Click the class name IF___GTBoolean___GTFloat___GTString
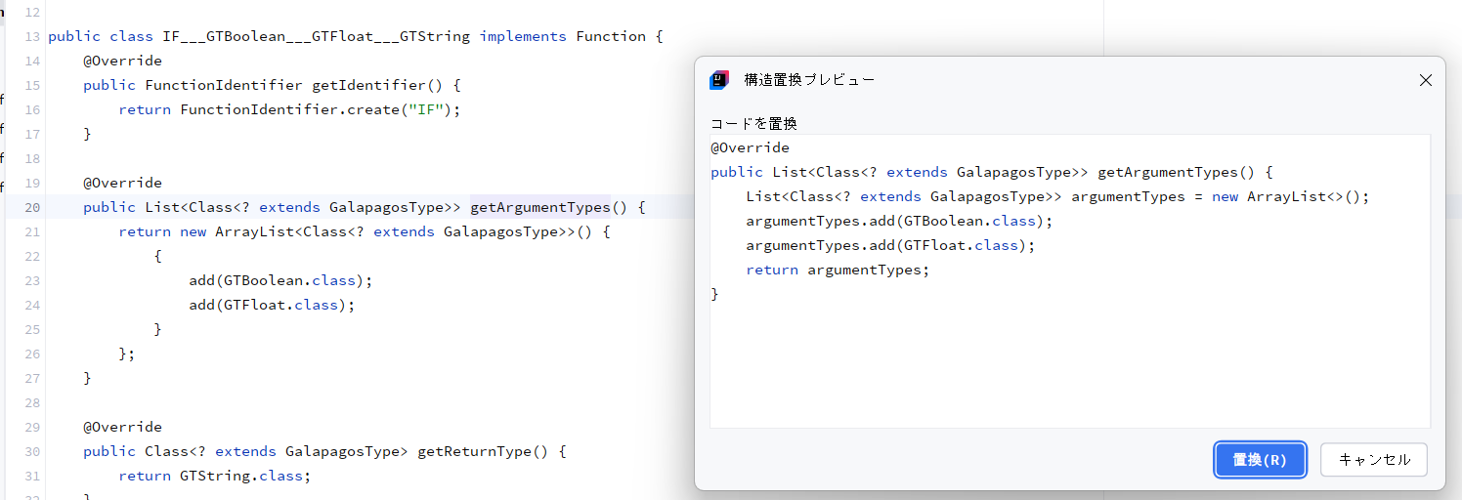1462x500 pixels. [317, 36]
